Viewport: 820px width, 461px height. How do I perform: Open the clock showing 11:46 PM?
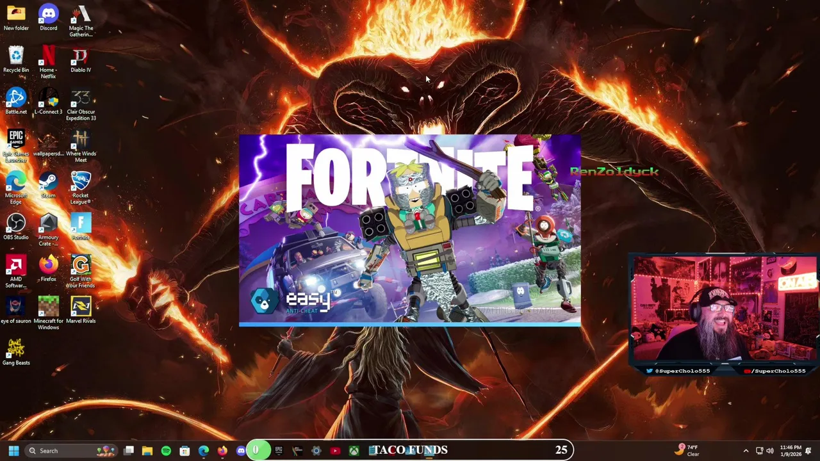click(791, 451)
